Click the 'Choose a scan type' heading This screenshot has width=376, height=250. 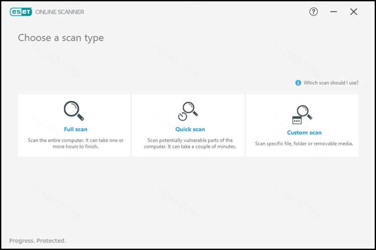(61, 38)
